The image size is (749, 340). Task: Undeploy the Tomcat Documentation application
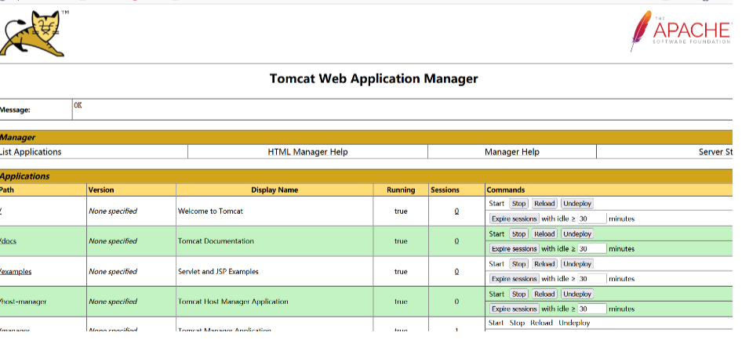click(577, 233)
